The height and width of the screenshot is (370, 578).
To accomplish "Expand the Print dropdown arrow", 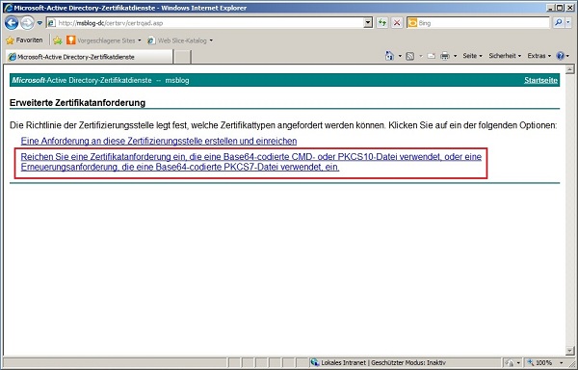I will point(455,56).
